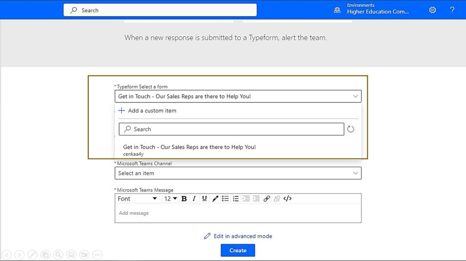Open the Font family dropdown
466x261 pixels.
pyautogui.click(x=137, y=199)
